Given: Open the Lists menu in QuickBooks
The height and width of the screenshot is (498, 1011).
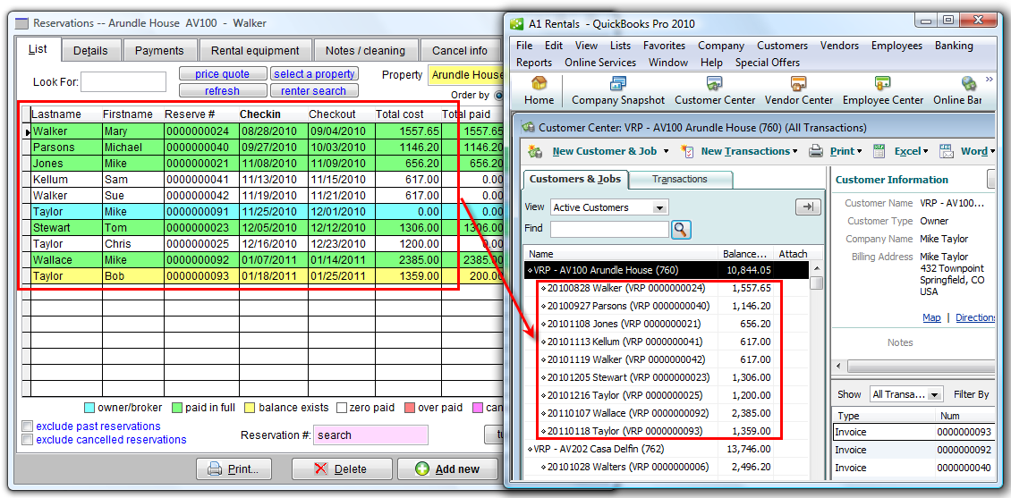Looking at the screenshot, I should [620, 46].
